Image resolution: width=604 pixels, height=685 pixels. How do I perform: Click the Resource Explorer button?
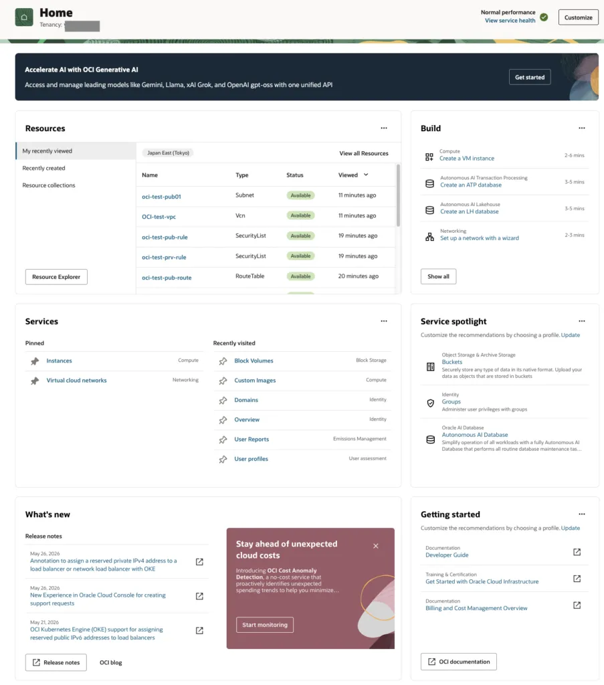pyautogui.click(x=56, y=277)
